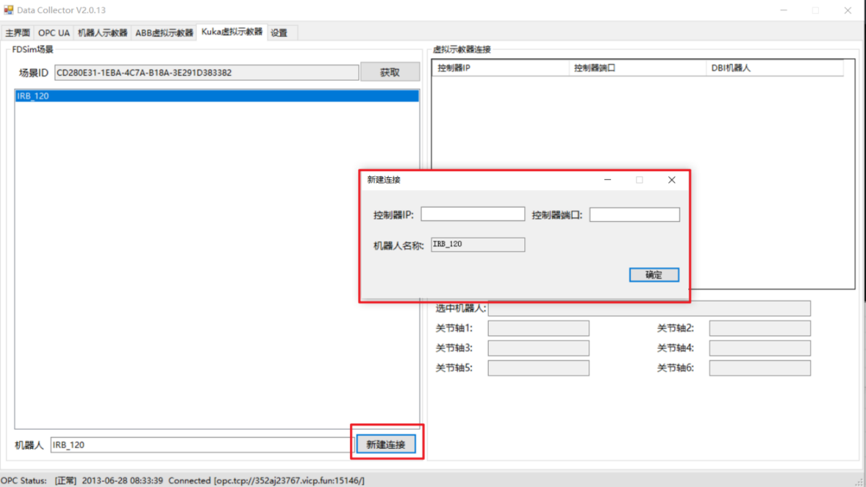Click the 场景ID text field
866x487 pixels.
point(206,72)
